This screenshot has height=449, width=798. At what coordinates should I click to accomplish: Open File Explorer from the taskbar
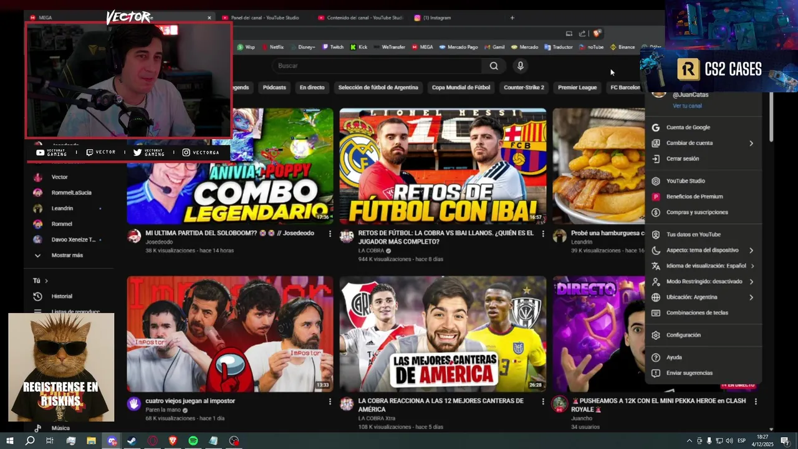91,441
